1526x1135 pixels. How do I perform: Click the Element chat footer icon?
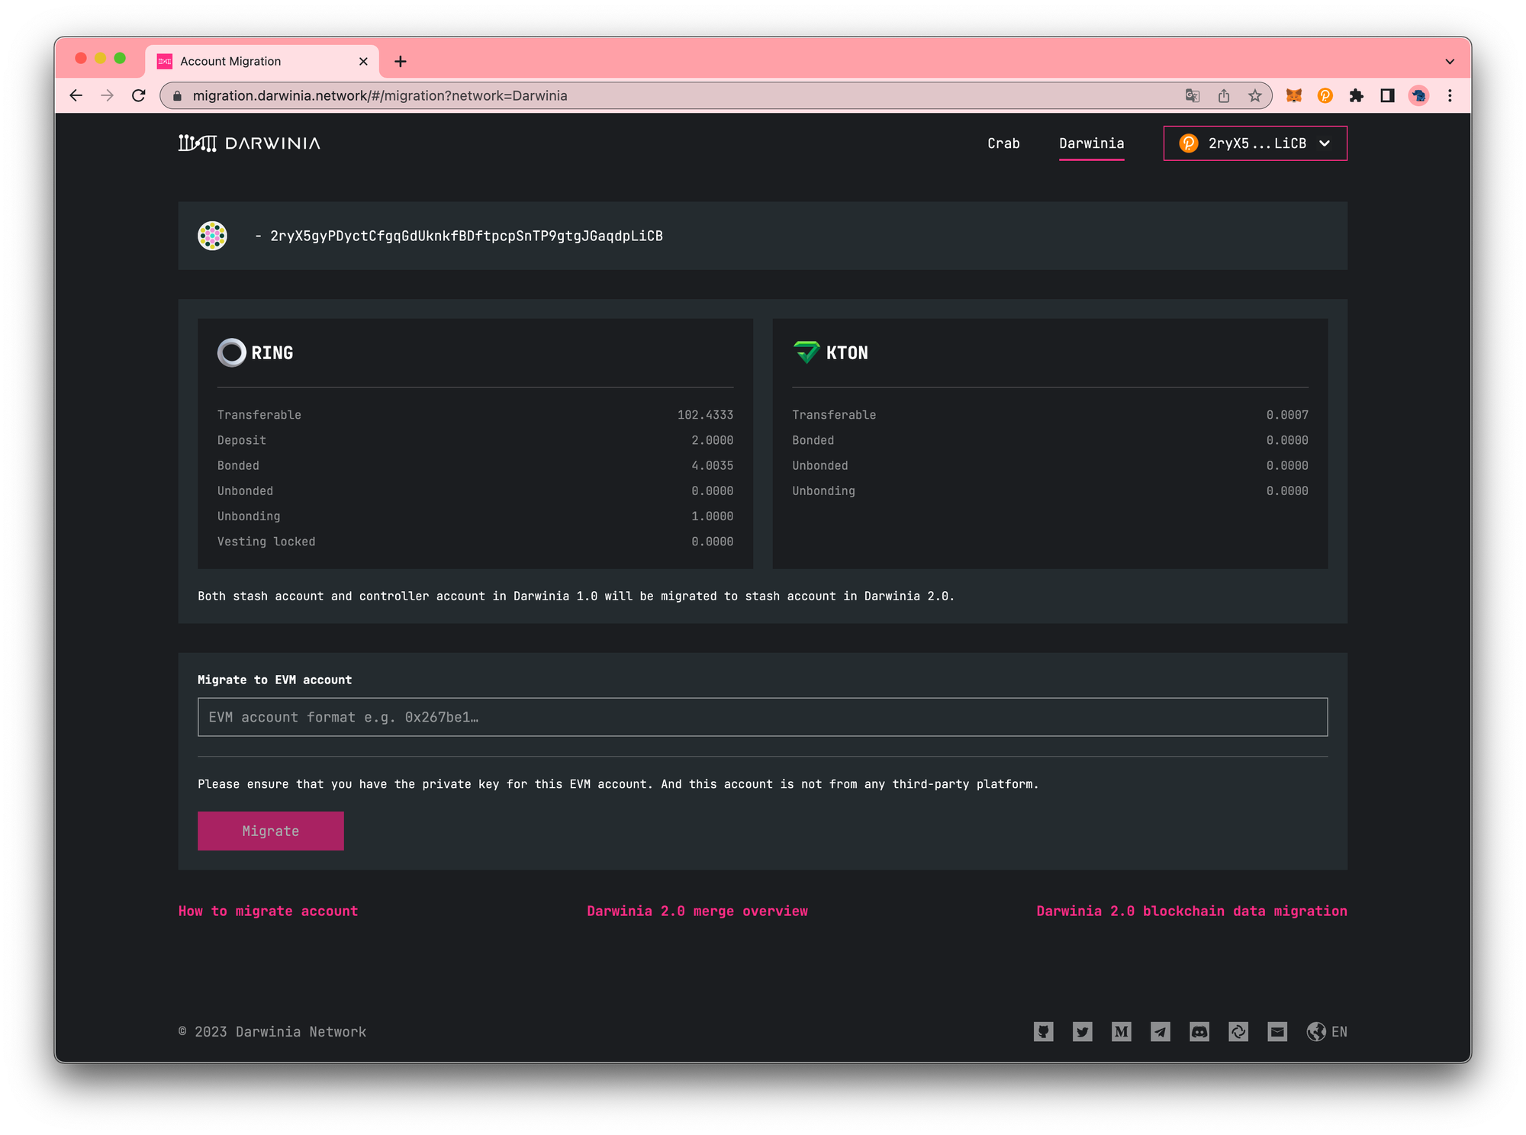[x=1238, y=1032]
